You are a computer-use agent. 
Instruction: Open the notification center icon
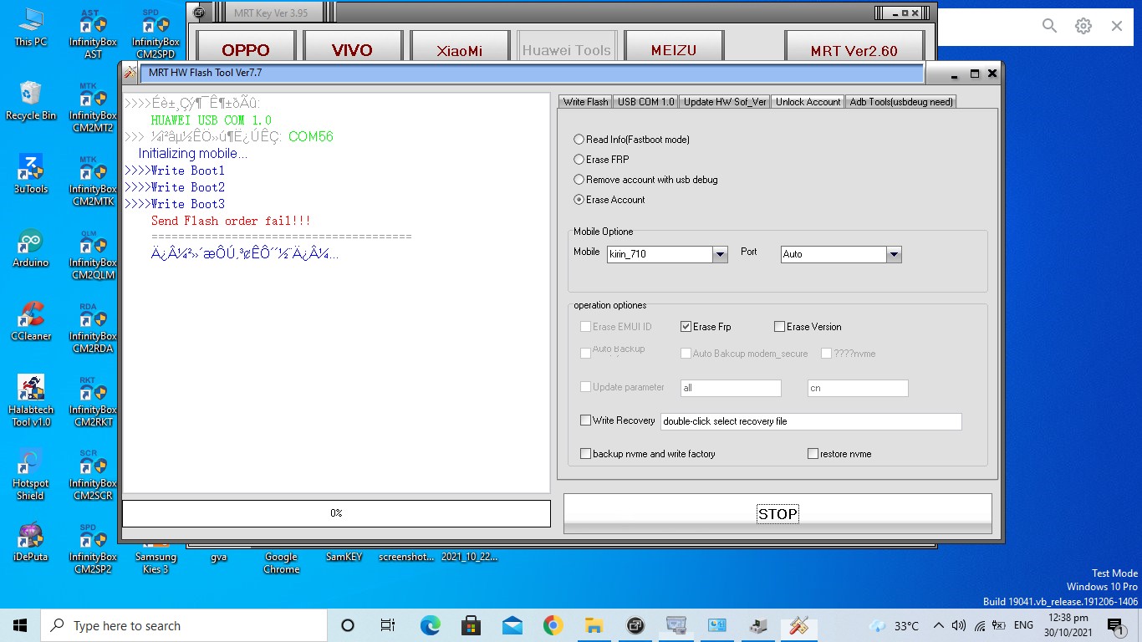1114,625
